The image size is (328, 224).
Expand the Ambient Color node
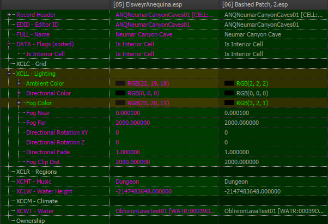19,83
